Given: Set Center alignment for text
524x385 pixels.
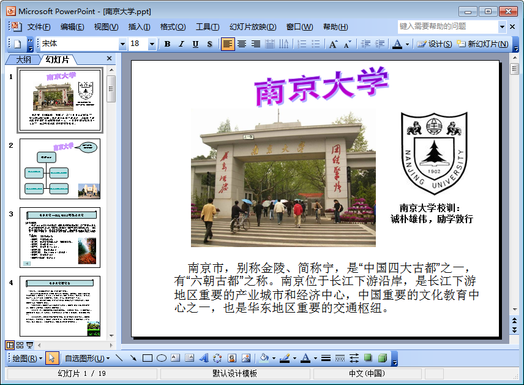Looking at the screenshot, I should pos(242,44).
